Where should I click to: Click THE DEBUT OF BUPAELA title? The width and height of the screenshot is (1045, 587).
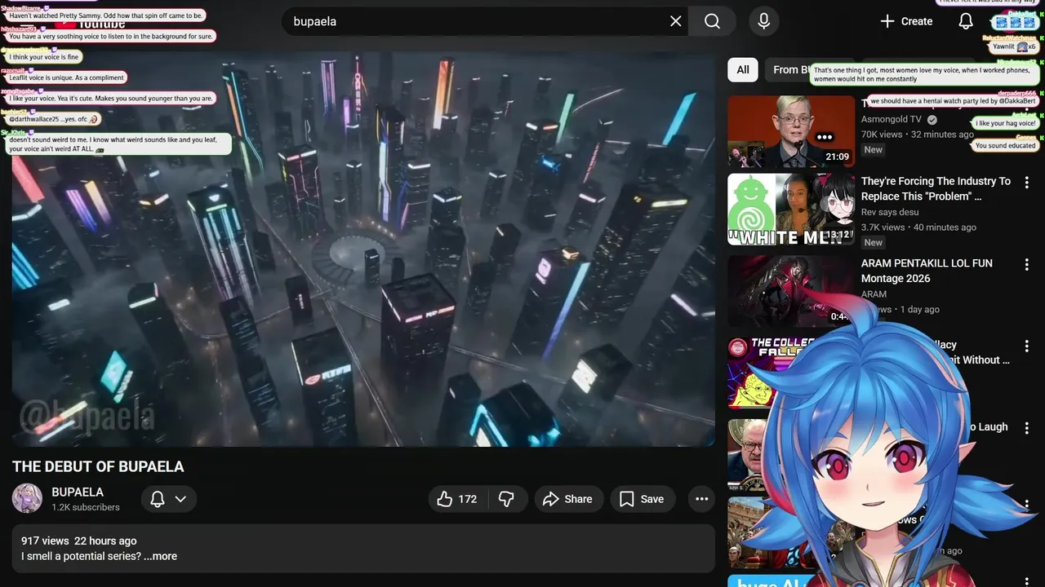[x=98, y=467]
